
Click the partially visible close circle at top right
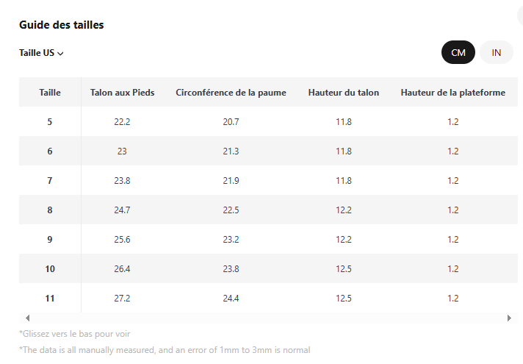[x=520, y=15]
